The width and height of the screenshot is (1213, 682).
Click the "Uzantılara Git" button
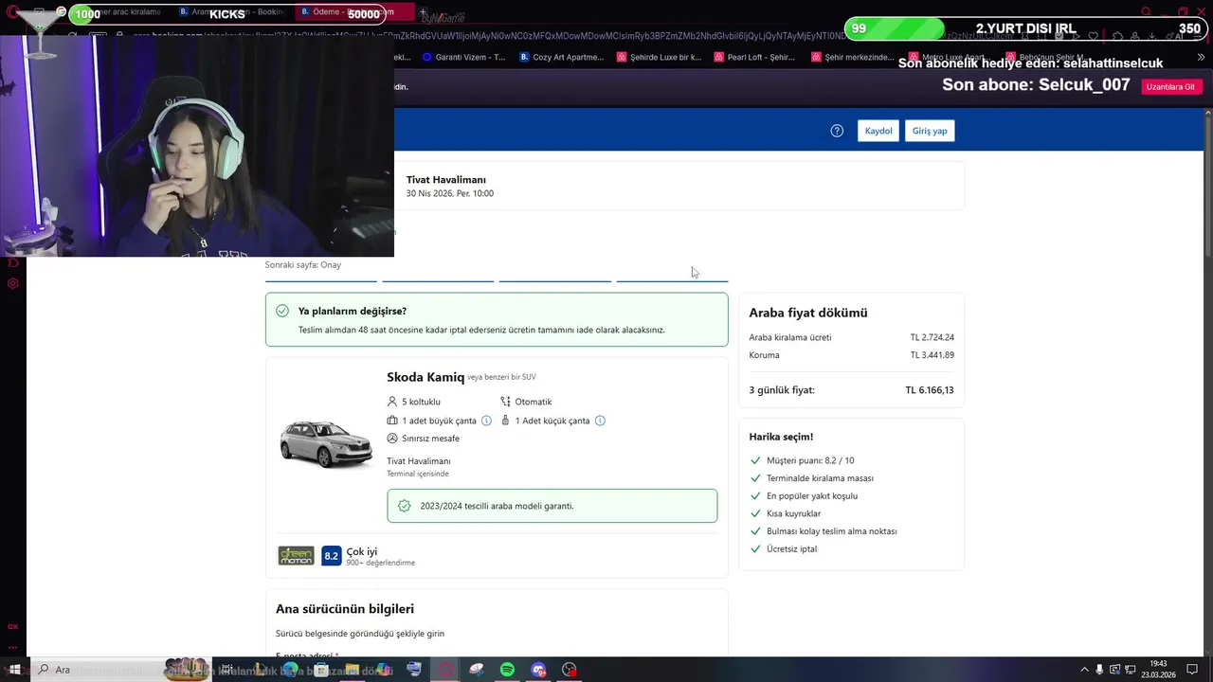(1170, 86)
